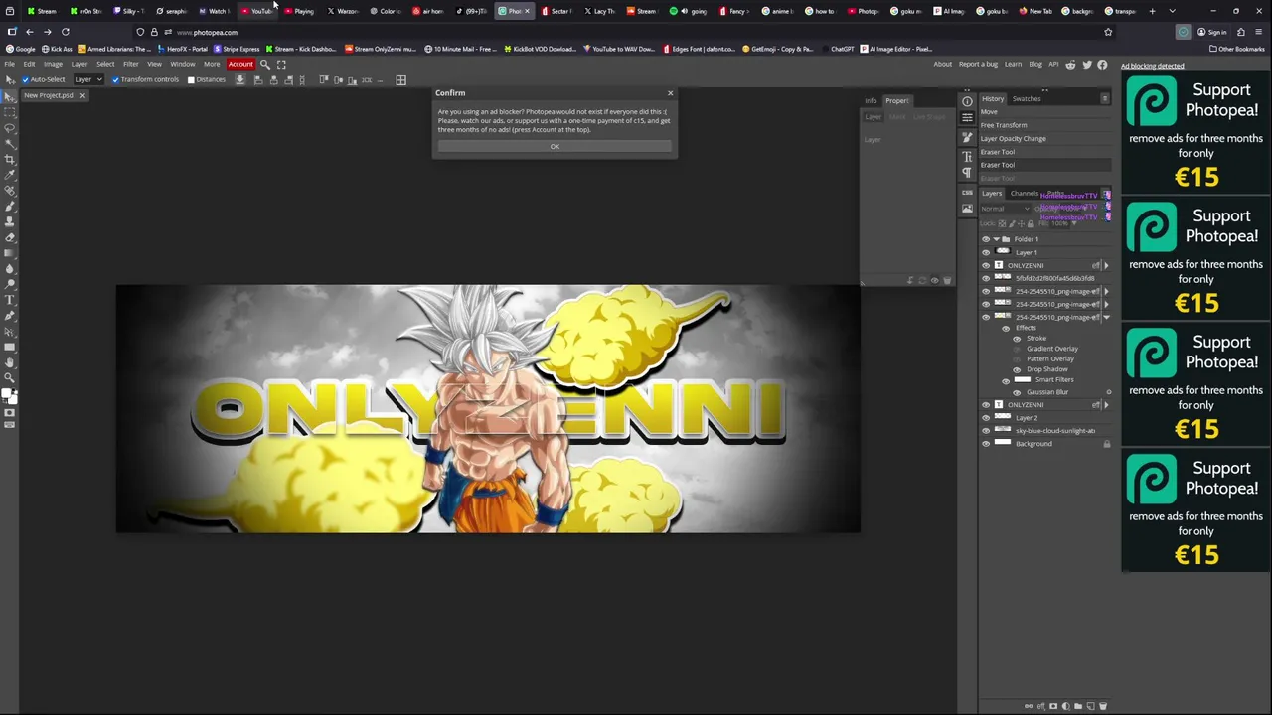
Task: Open the File menu
Action: point(9,64)
